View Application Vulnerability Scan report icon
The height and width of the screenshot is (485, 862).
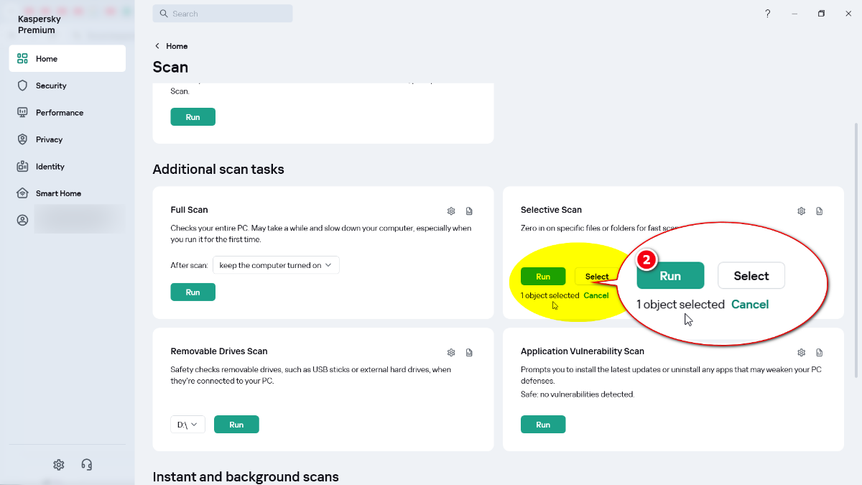[820, 353]
